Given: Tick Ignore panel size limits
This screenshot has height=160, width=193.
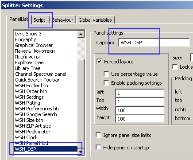Looking at the screenshot, I should click(x=98, y=135).
